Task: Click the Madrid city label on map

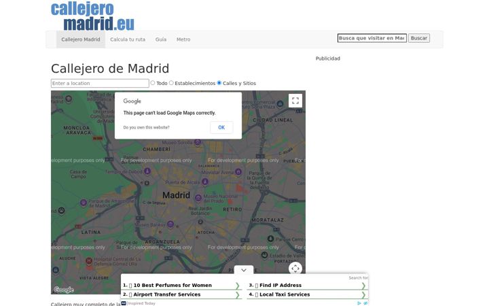Action: coord(176,195)
